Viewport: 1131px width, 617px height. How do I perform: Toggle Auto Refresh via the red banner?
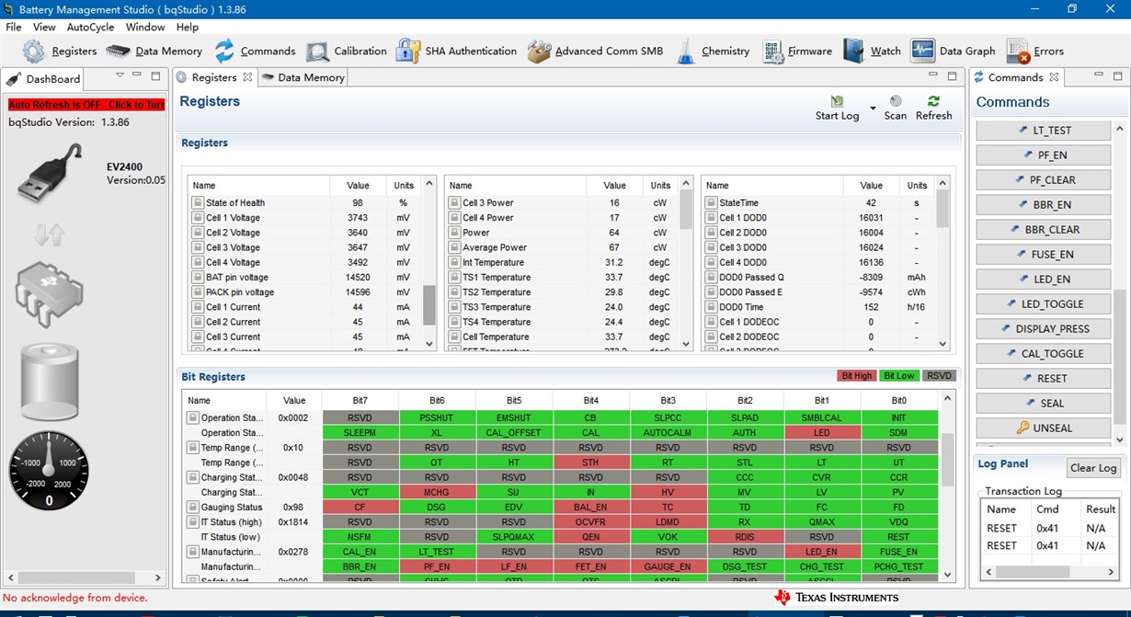pos(86,105)
